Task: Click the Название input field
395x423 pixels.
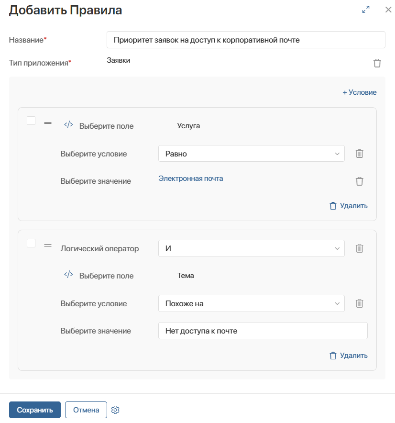Action: [246, 40]
